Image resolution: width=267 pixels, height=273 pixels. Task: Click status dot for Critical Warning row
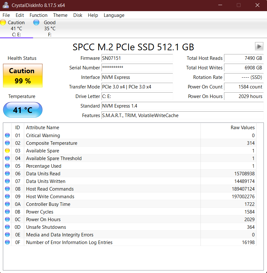7,135
